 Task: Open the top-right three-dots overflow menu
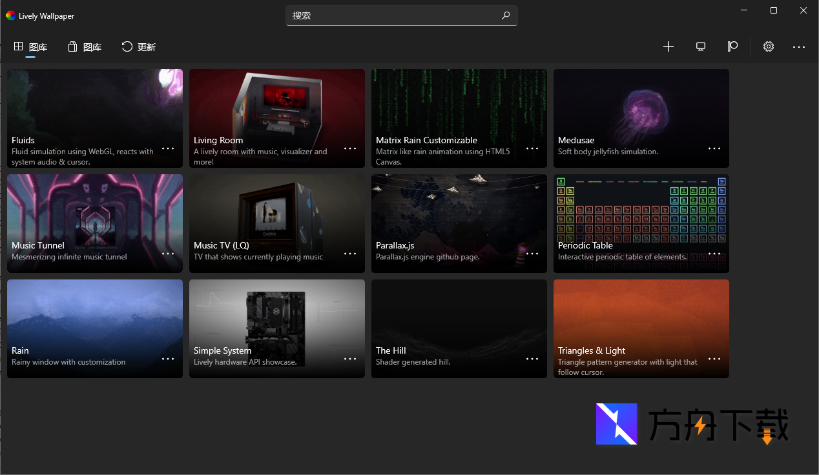tap(799, 46)
